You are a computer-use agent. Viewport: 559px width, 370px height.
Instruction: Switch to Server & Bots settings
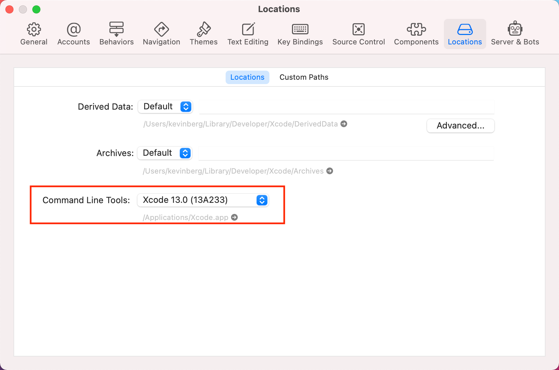click(x=515, y=34)
